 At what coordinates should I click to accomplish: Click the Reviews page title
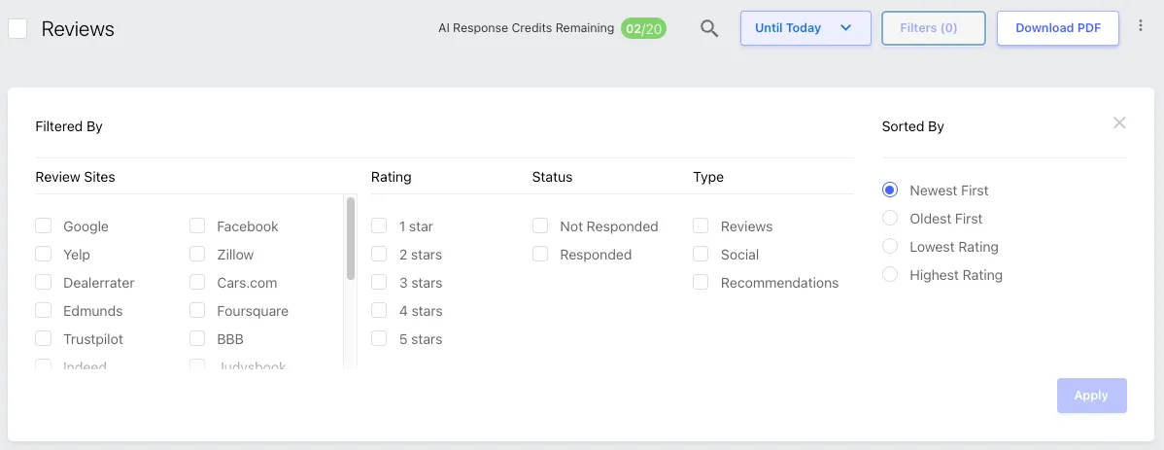[78, 29]
